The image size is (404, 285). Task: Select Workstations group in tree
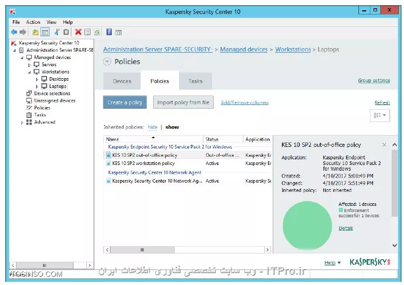coord(55,71)
